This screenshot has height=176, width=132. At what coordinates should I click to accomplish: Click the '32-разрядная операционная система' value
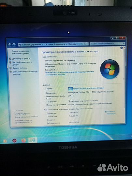click(x=83, y=101)
